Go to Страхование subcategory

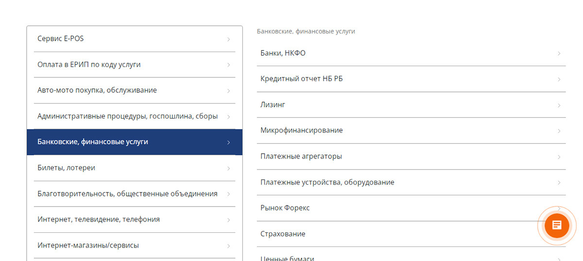[x=283, y=234]
